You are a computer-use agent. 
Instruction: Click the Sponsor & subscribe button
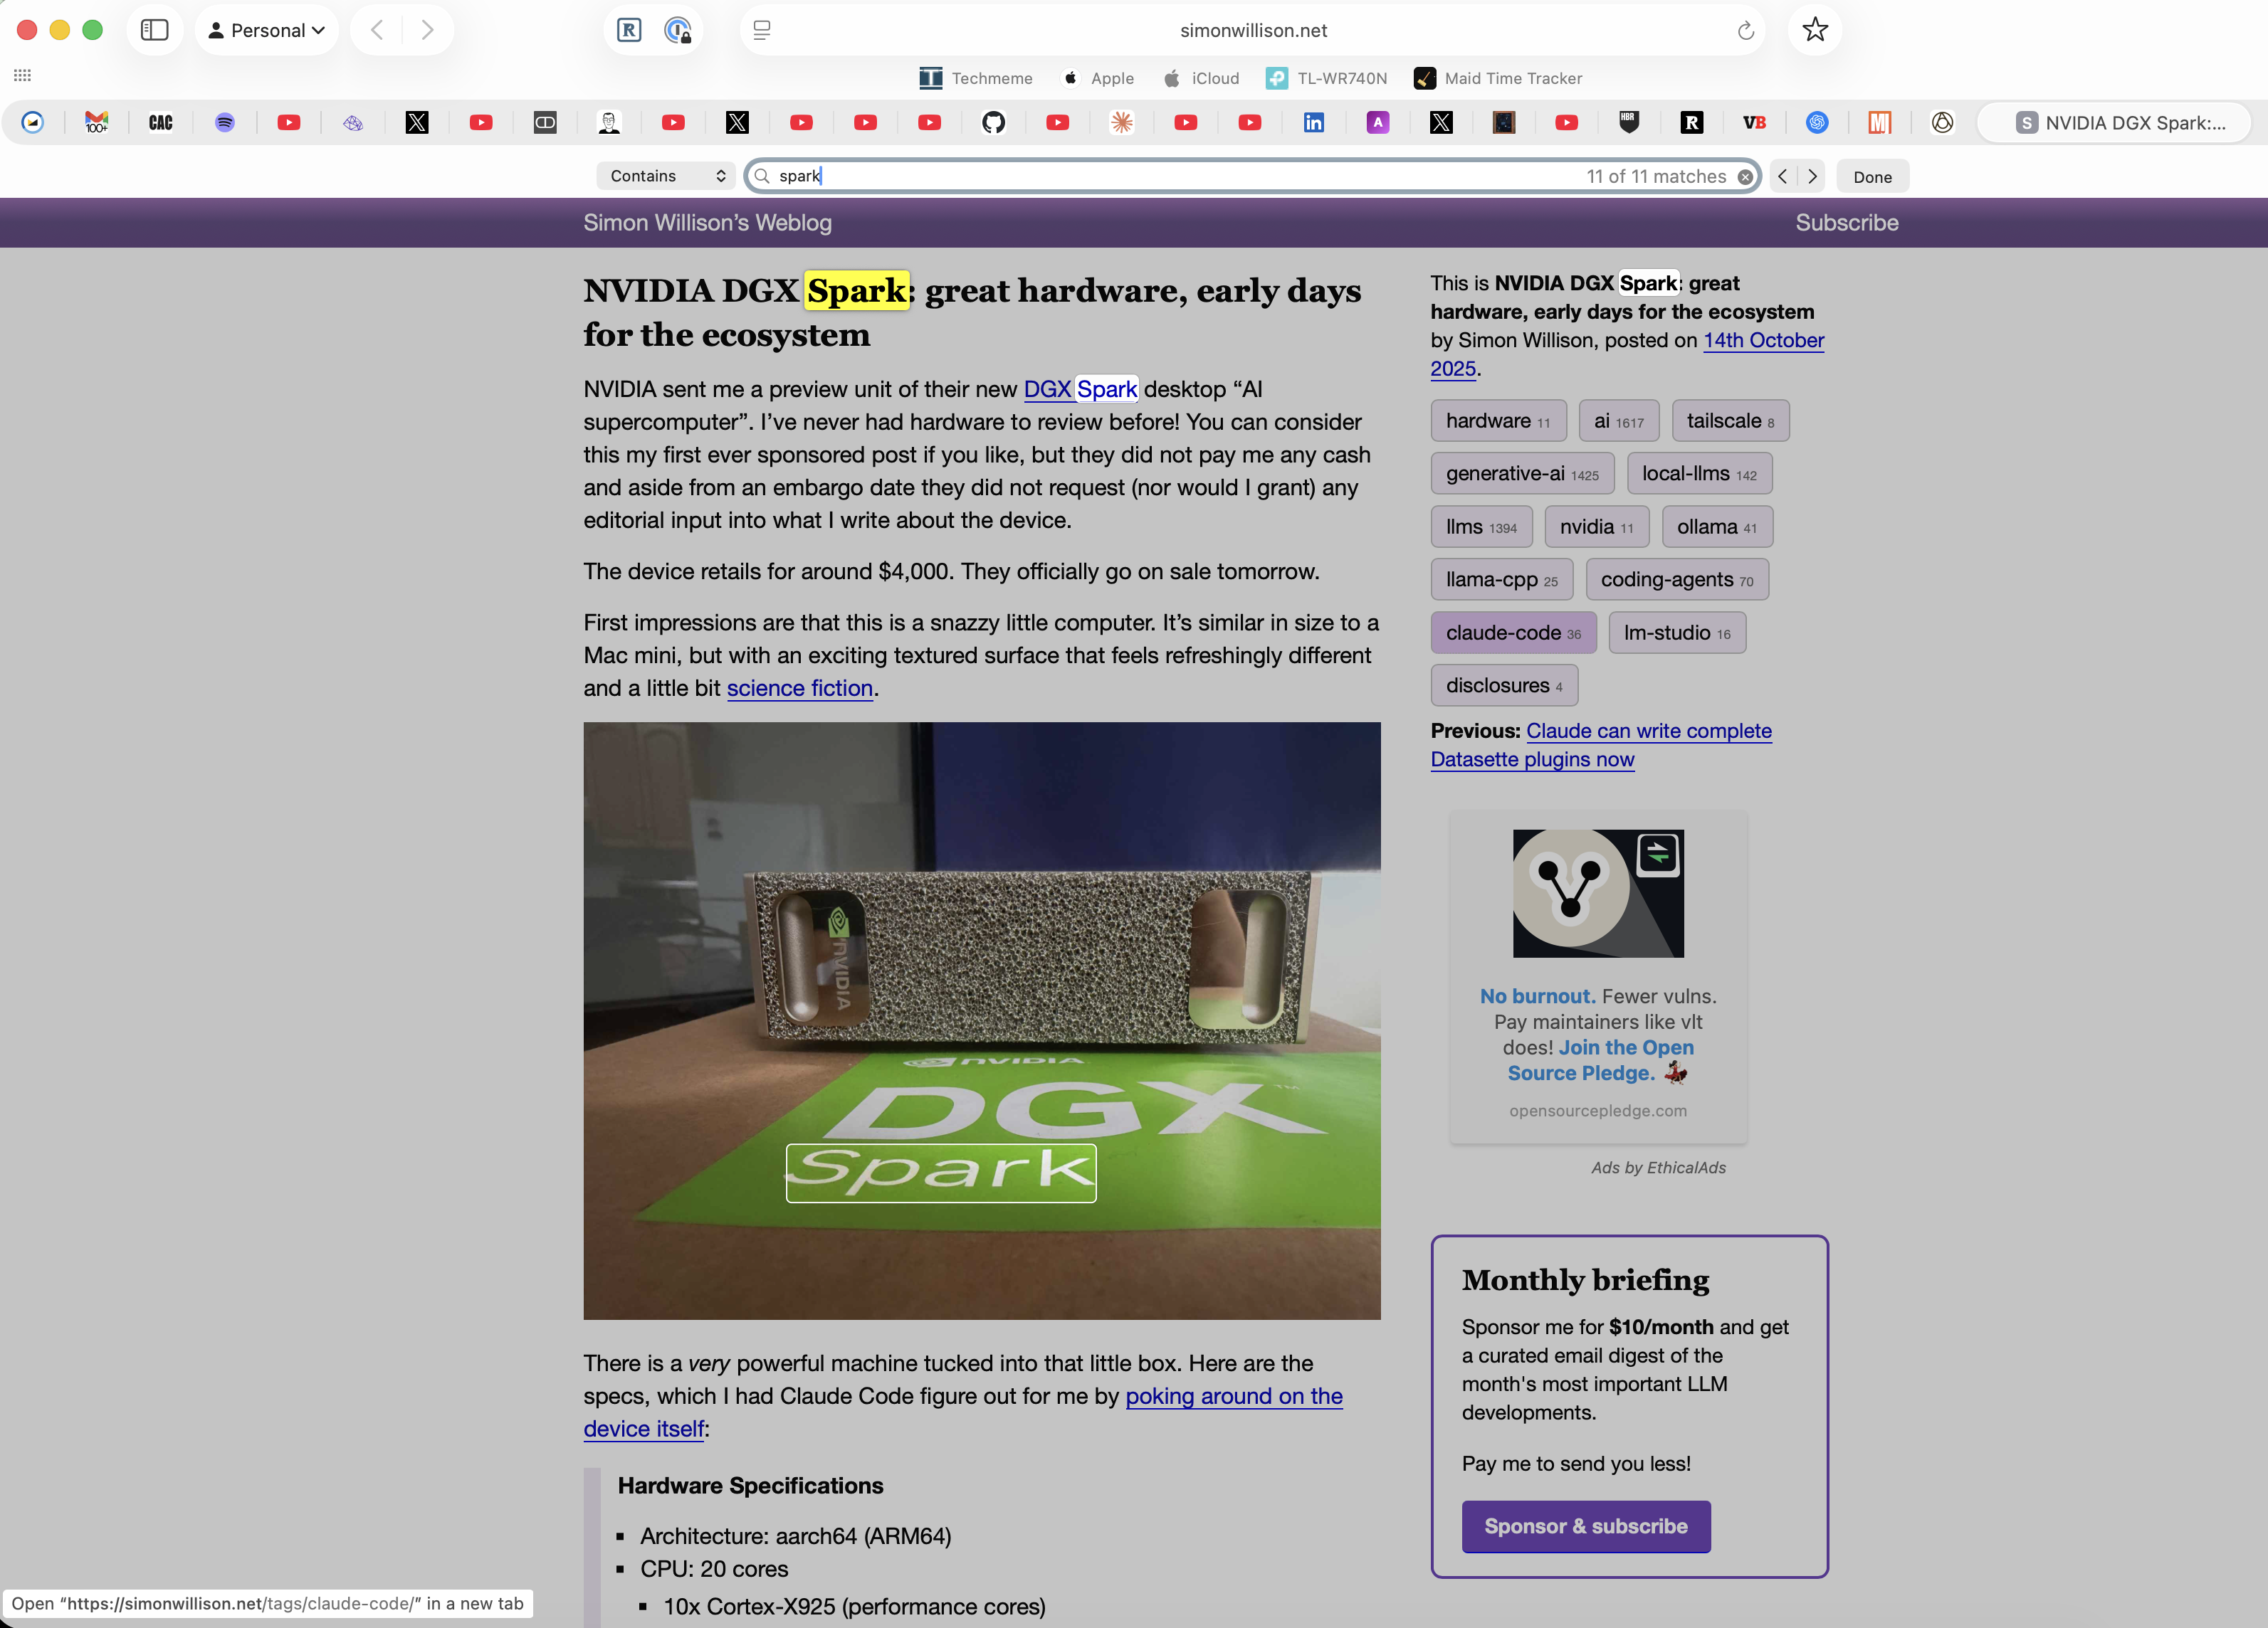tap(1586, 1526)
